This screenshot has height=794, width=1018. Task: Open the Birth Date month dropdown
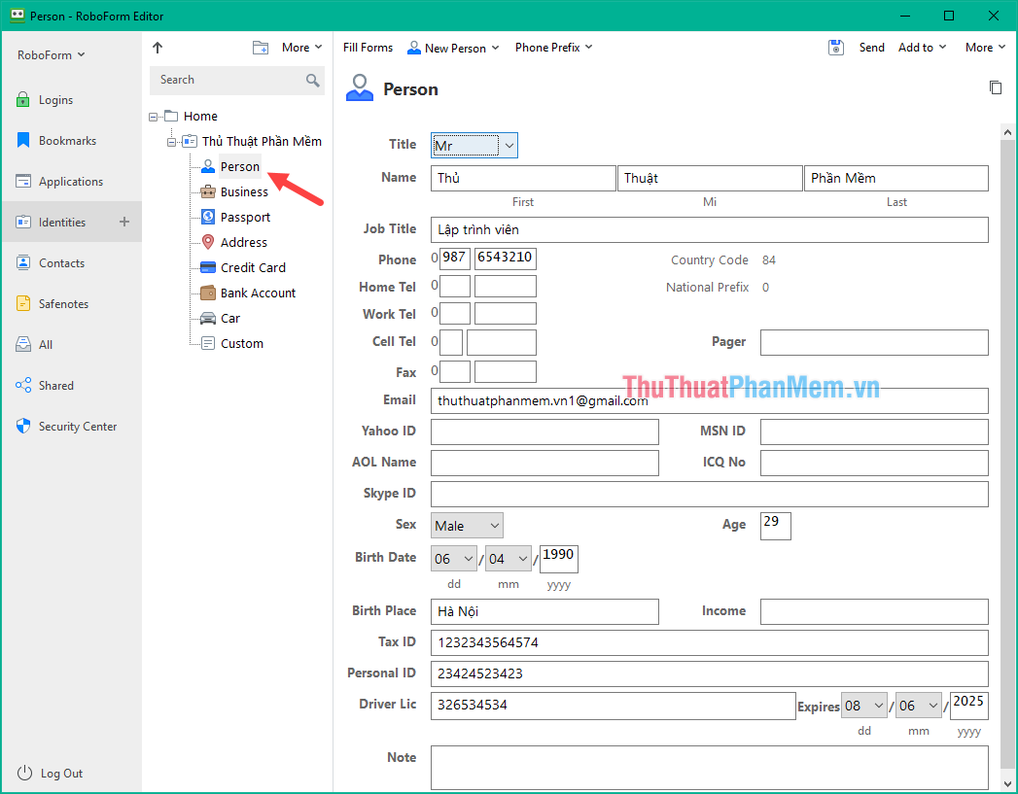[508, 559]
